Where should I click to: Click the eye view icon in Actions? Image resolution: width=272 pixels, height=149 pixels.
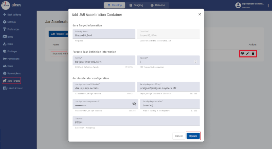coord(242,53)
